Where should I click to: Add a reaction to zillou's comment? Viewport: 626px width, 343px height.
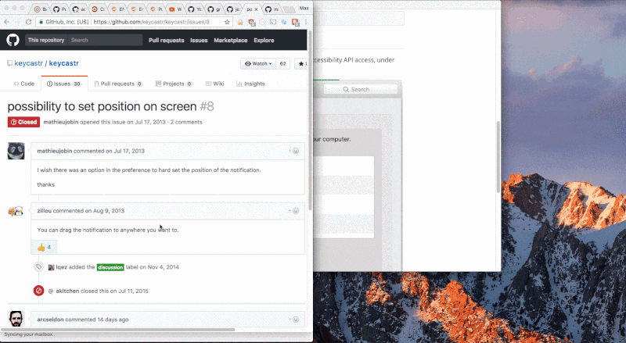294,211
